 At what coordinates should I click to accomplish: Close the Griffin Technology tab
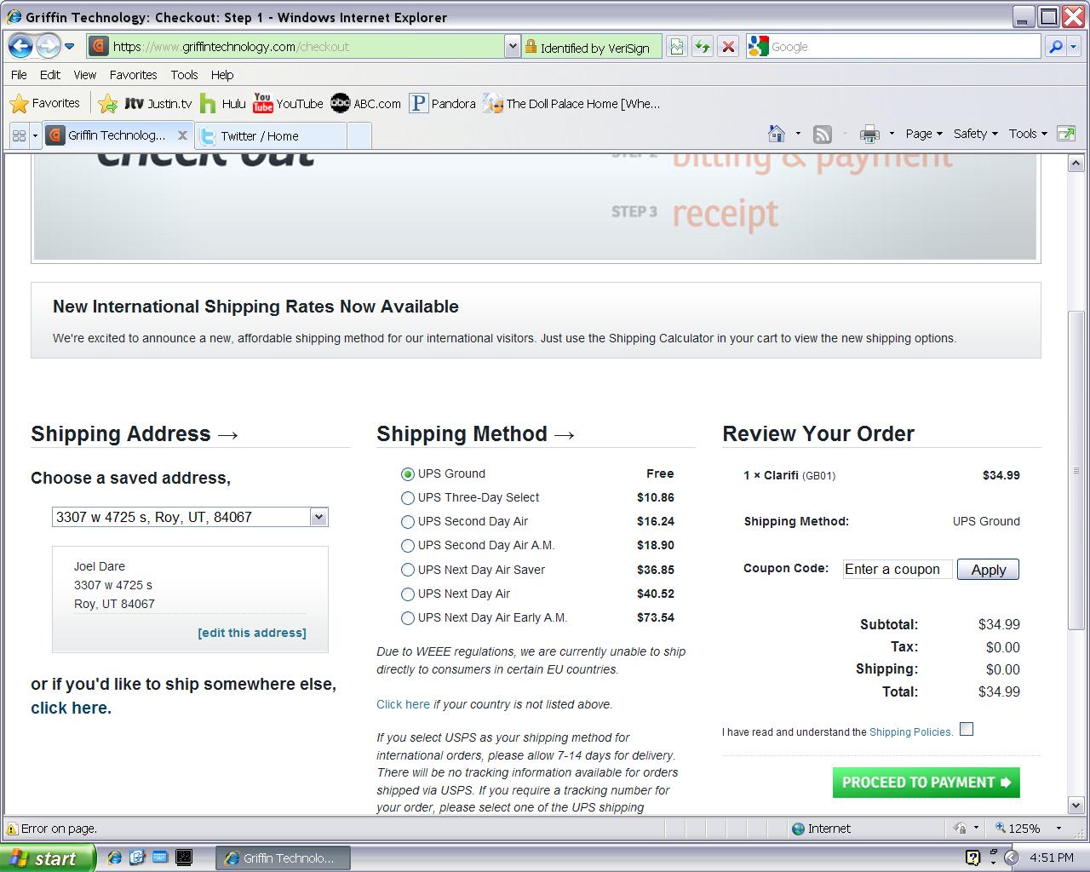pos(182,135)
